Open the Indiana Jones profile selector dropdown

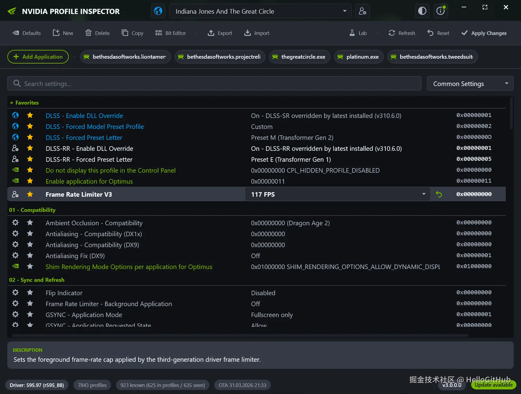[x=260, y=11]
